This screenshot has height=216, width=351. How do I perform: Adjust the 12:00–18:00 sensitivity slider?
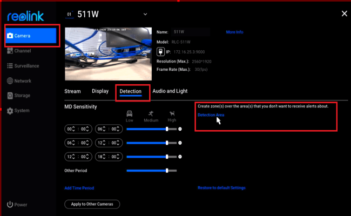point(152,157)
